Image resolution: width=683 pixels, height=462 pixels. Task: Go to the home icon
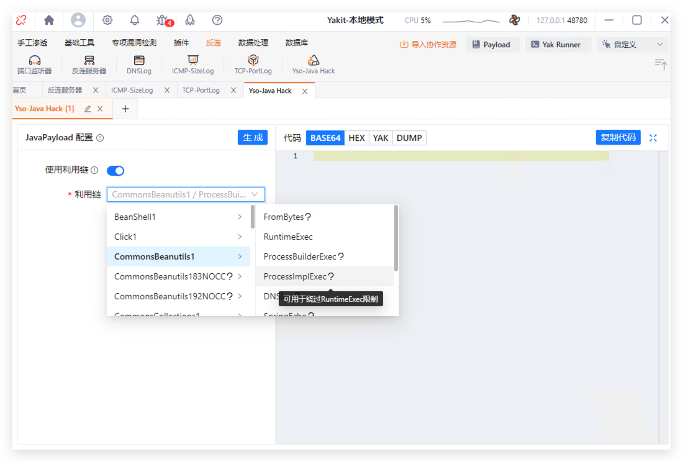point(49,20)
